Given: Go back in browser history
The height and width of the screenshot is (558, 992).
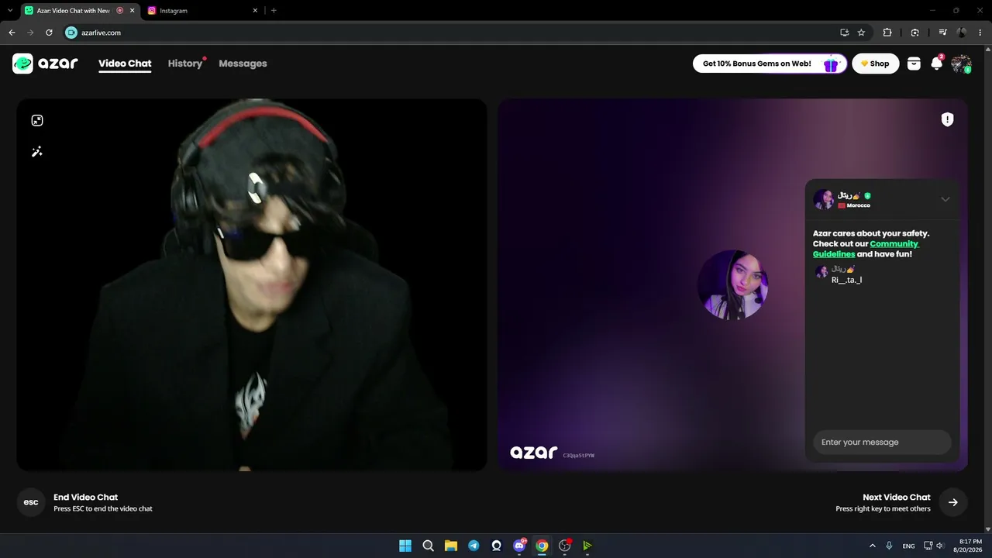Looking at the screenshot, I should [x=12, y=33].
